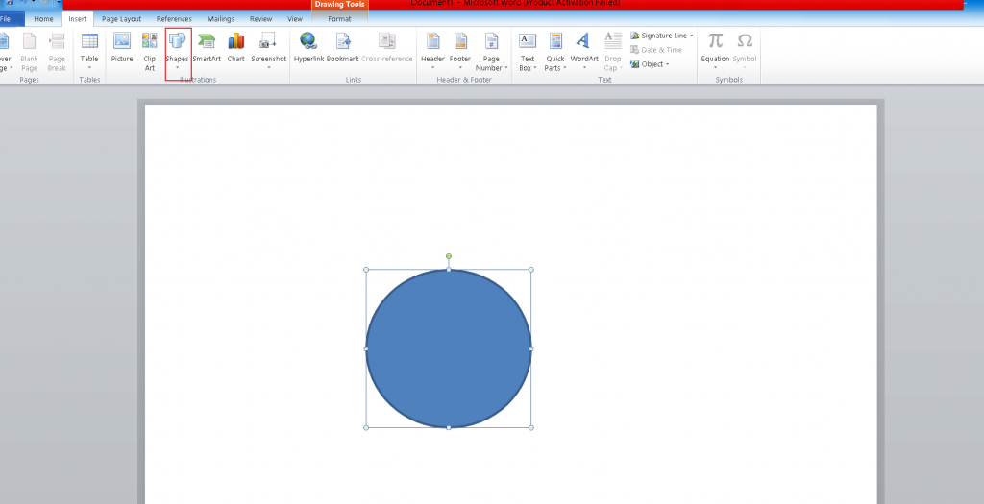This screenshot has height=504, width=984.
Task: Add a Bookmark
Action: pyautogui.click(x=343, y=48)
